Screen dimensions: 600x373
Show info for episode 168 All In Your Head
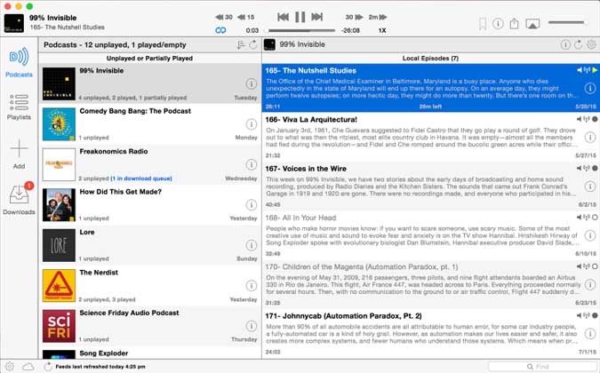(x=589, y=235)
